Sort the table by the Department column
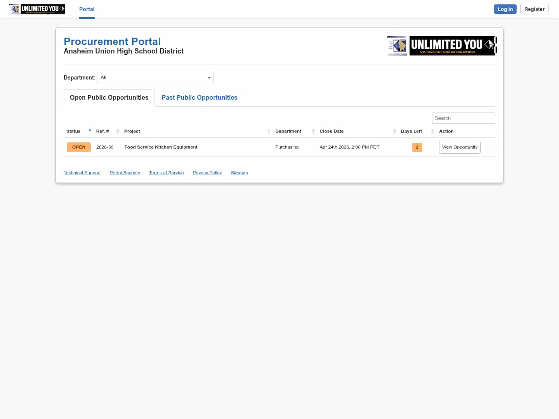The height and width of the screenshot is (419, 559). [x=313, y=131]
